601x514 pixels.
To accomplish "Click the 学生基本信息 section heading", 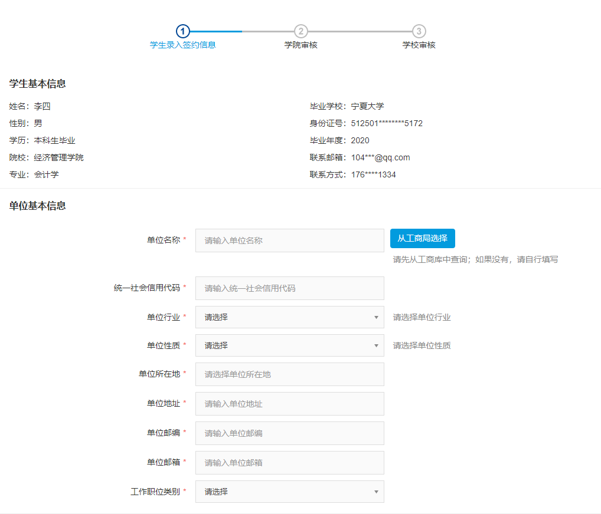I will pos(38,84).
